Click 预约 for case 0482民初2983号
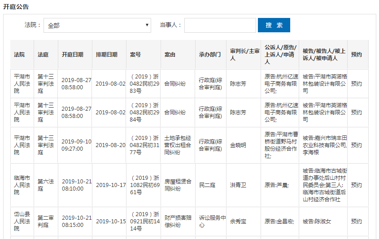Screen dimensions: 379x239 point(356,84)
